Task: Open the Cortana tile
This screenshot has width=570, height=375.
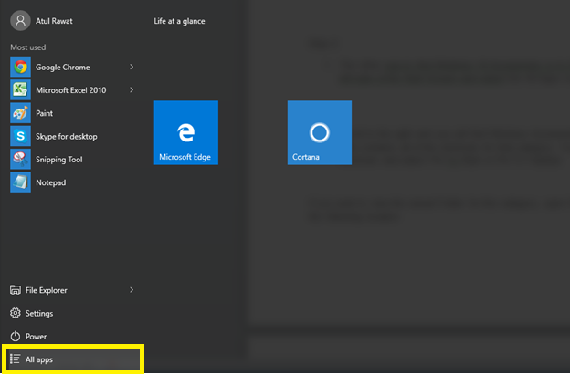Action: point(320,132)
